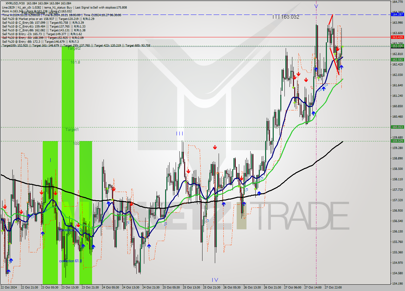Viewport: 405px width, 291px height.
Task: Select the green dashed Target1 line at 160.053
Action: coord(195,127)
